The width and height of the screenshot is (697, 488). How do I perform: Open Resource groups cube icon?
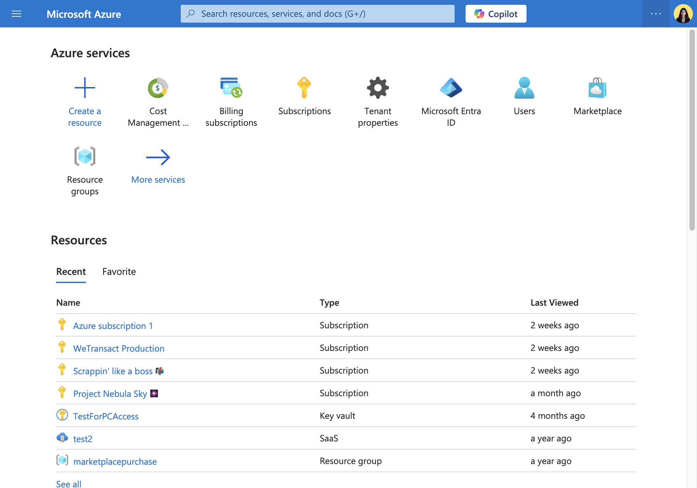click(85, 156)
